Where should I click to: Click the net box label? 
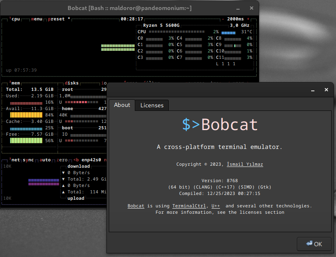pyautogui.click(x=16, y=160)
